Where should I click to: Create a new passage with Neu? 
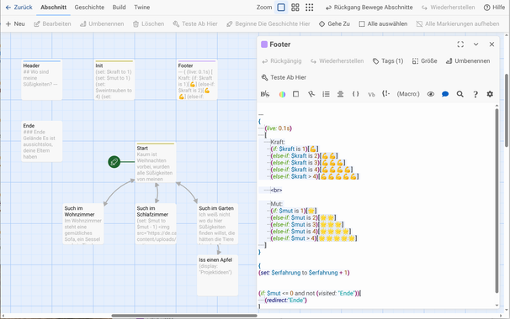click(15, 24)
